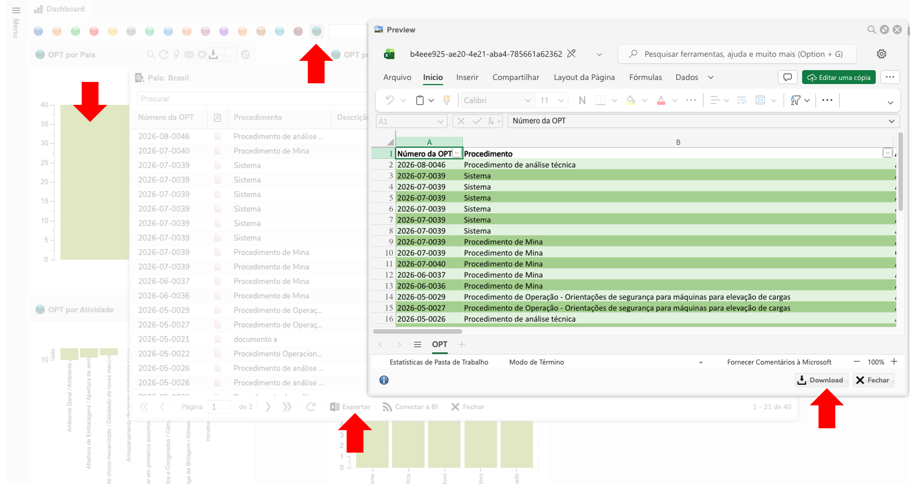This screenshot has width=910, height=484.
Task: Open the Sort and Filter tool
Action: pyautogui.click(x=795, y=100)
